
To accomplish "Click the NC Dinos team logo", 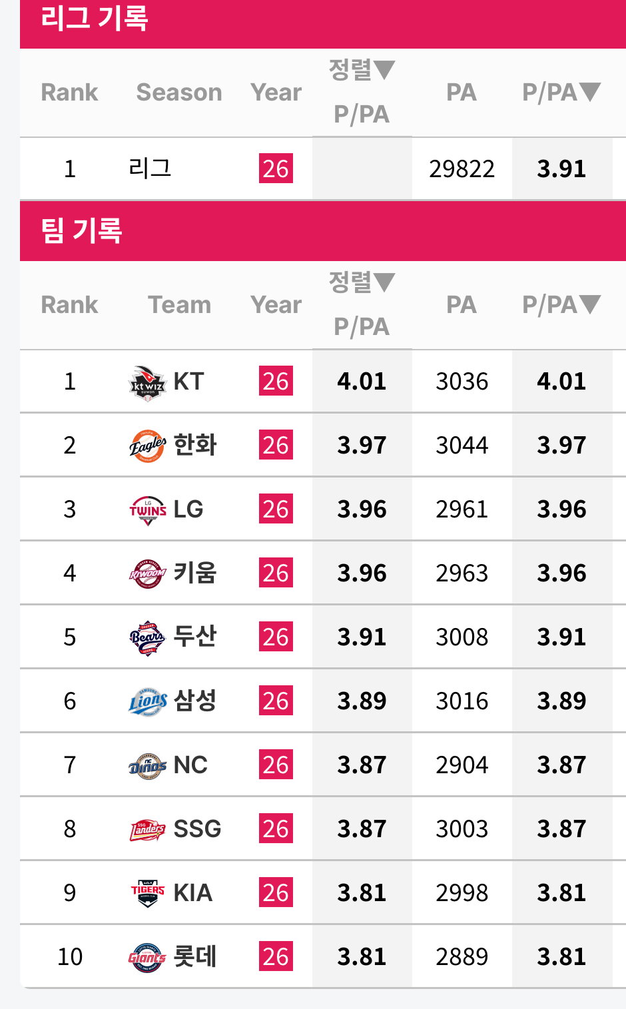I will (x=147, y=765).
